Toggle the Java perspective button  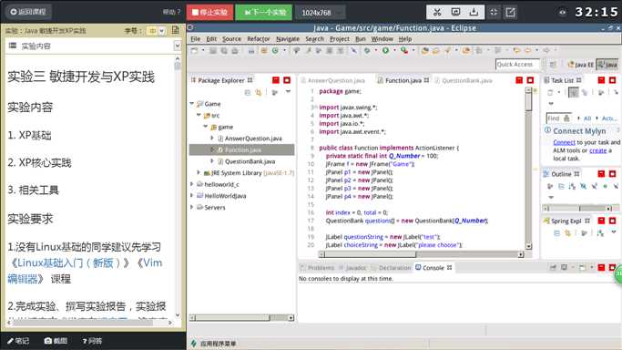coord(607,65)
